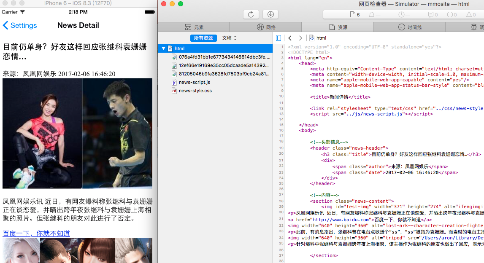Click the <title>新闻详情</title> code line
The image size is (484, 263).
(x=340, y=97)
